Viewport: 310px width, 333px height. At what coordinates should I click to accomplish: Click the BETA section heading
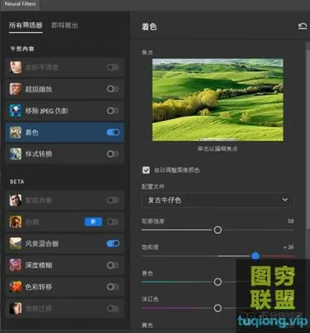pyautogui.click(x=17, y=182)
